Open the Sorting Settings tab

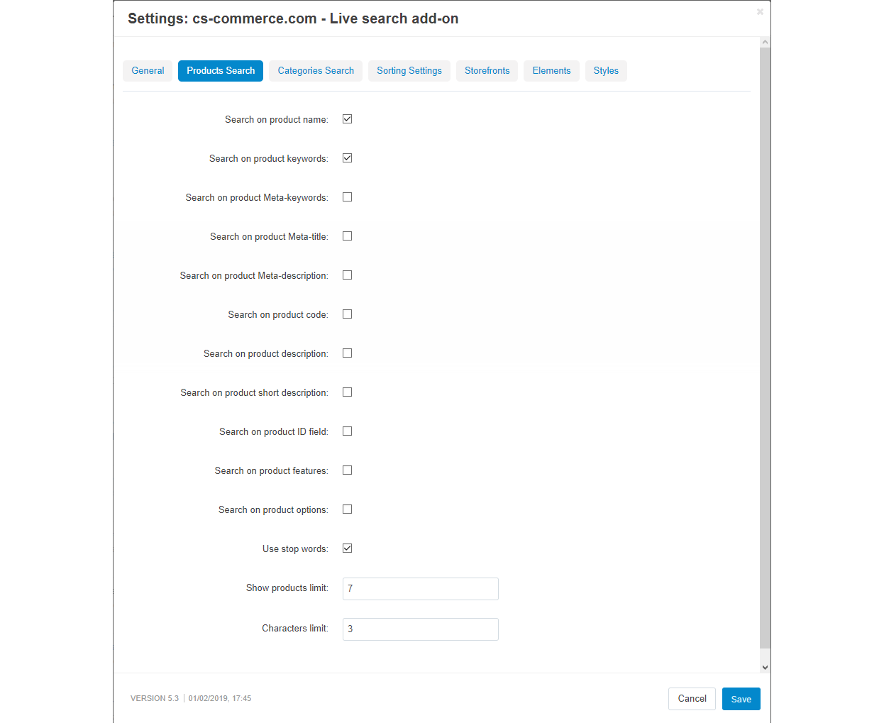pos(409,71)
